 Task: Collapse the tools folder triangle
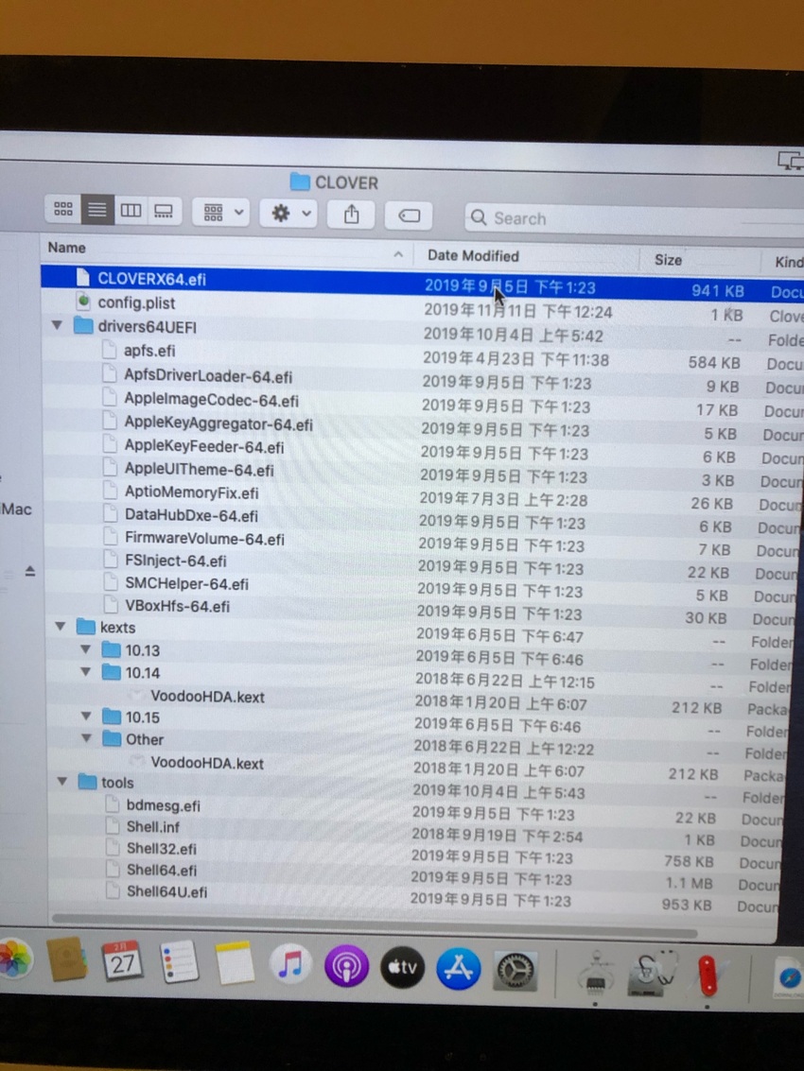(x=62, y=781)
